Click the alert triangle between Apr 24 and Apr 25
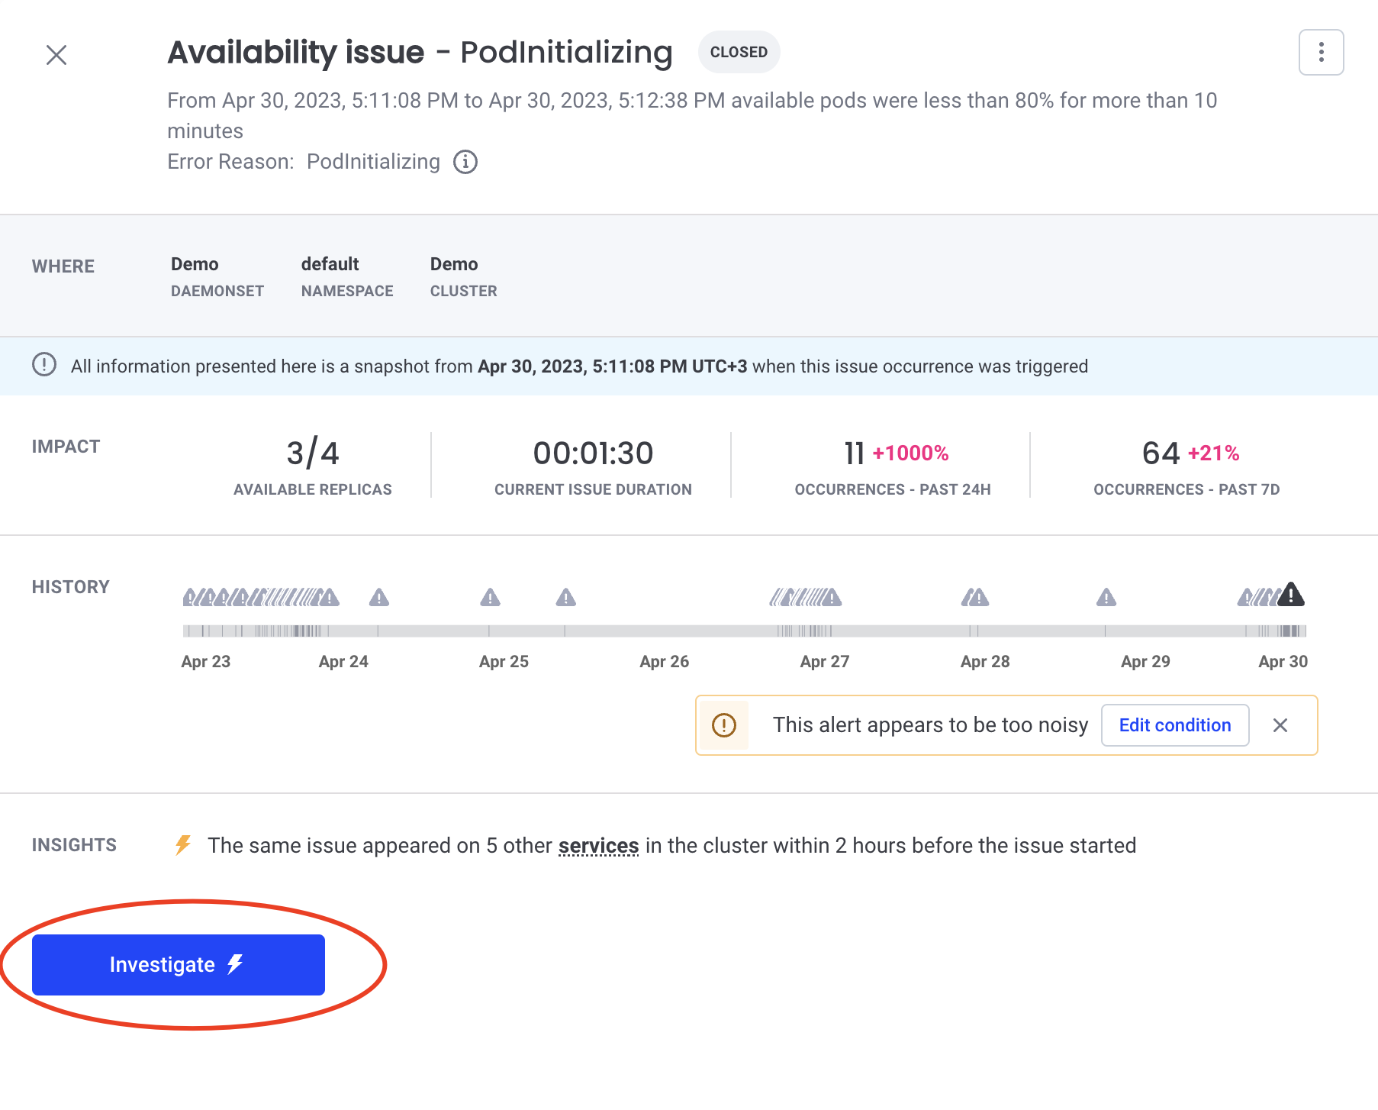This screenshot has height=1110, width=1378. (x=379, y=597)
